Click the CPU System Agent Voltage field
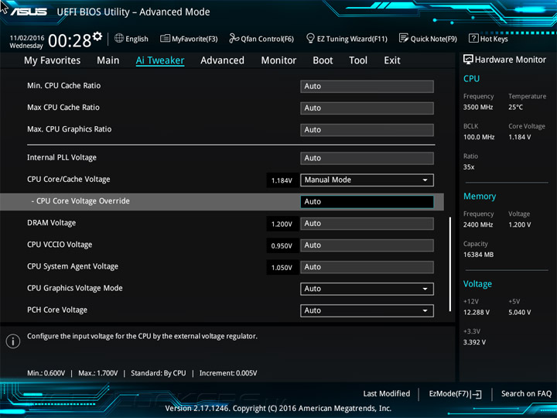 [367, 267]
